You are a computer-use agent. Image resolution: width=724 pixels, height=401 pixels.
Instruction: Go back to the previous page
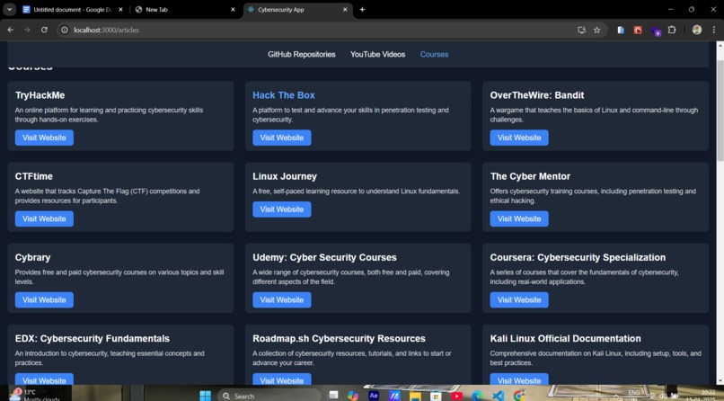pyautogui.click(x=10, y=30)
